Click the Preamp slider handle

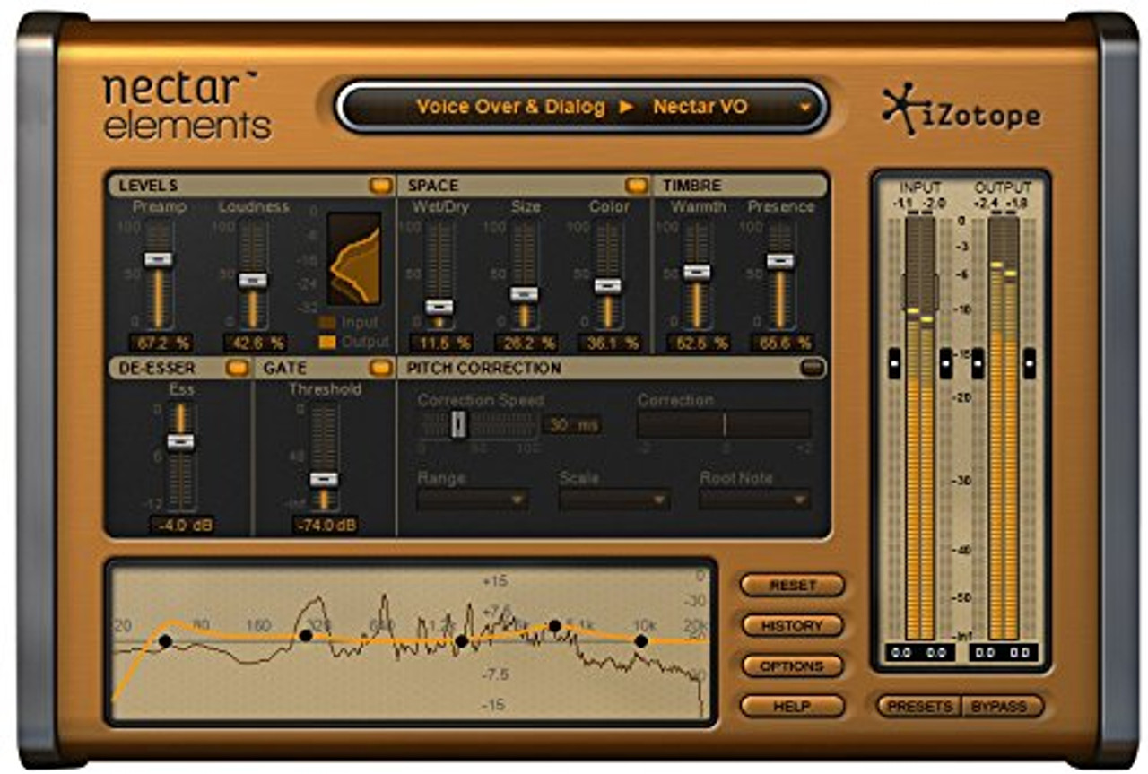[159, 259]
